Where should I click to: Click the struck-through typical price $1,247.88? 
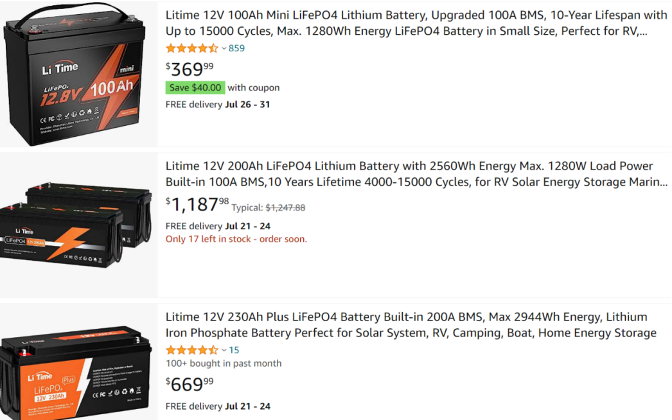pos(285,207)
